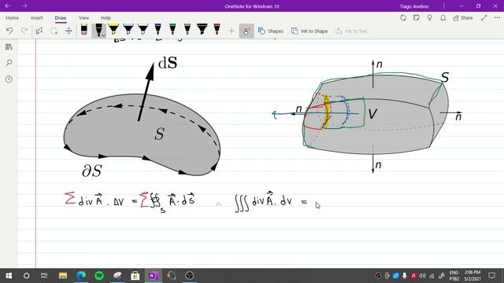Screen dimensions: 504x283
Task: Open the Windows Start menu
Action: [x=9, y=276]
